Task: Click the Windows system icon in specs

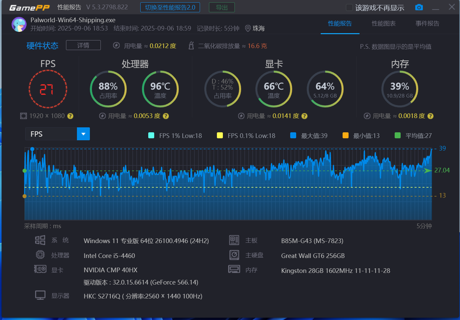Action: point(40,240)
